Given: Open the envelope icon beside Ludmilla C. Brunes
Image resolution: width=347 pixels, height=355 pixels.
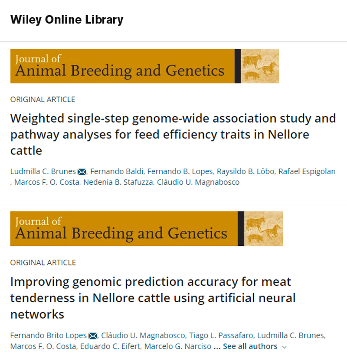Looking at the screenshot, I should pyautogui.click(x=82, y=172).
